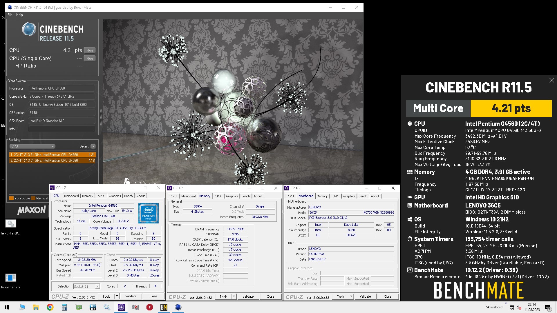557x313 pixels.
Task: Click the CPU chip icon in BenchMate panel
Action: [410, 124]
